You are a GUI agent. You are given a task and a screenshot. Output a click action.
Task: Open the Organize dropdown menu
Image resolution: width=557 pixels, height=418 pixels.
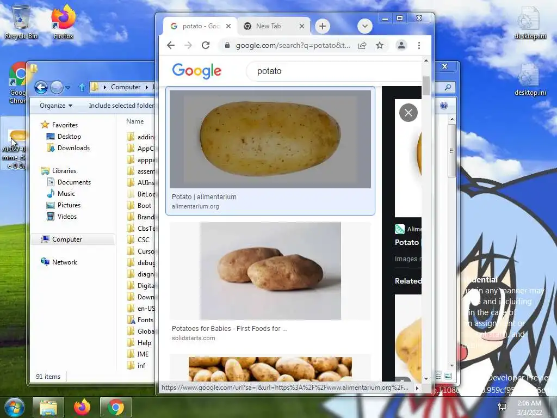(56, 106)
